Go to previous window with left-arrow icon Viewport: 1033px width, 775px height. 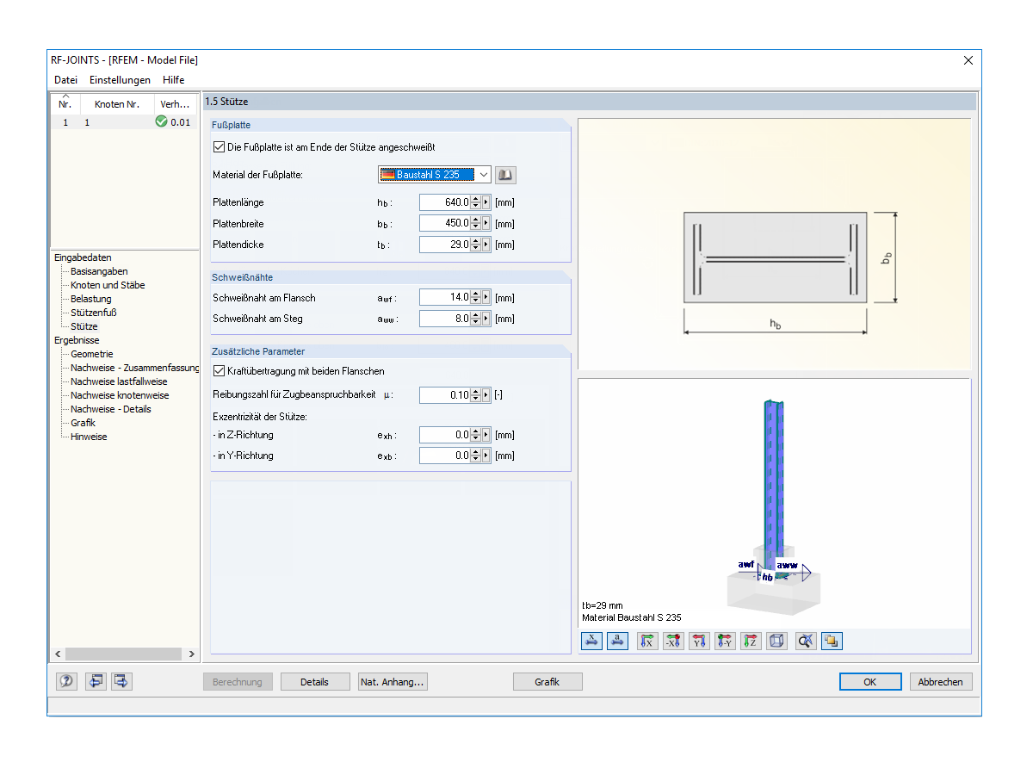tap(95, 681)
